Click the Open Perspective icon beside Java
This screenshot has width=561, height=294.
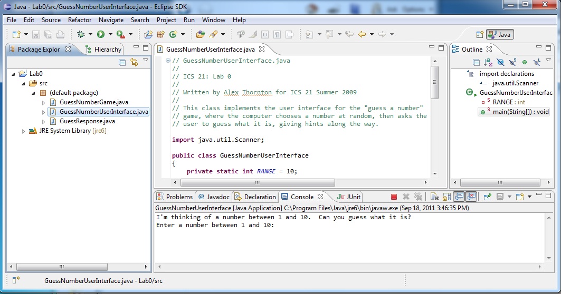pyautogui.click(x=480, y=34)
